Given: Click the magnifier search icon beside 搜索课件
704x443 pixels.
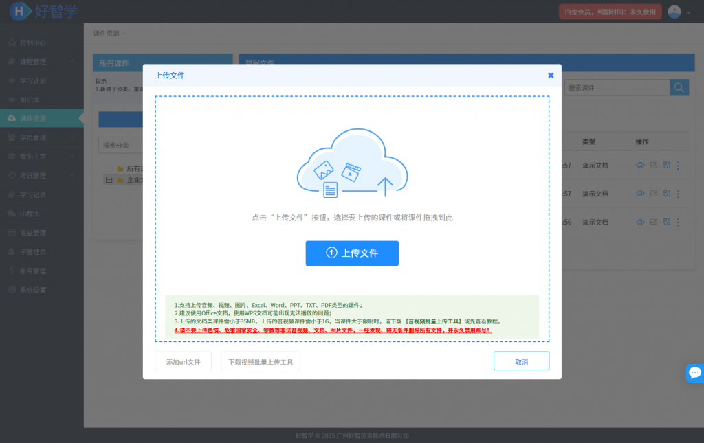Looking at the screenshot, I should pos(679,87).
